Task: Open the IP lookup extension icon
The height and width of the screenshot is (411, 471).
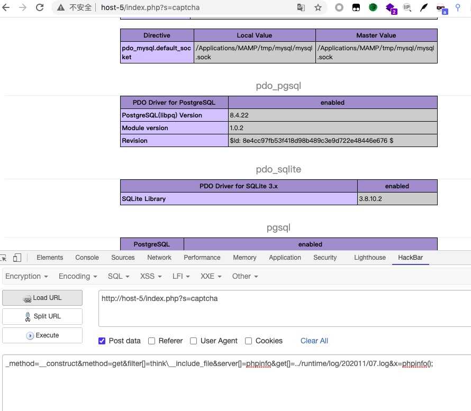Action: click(x=407, y=7)
